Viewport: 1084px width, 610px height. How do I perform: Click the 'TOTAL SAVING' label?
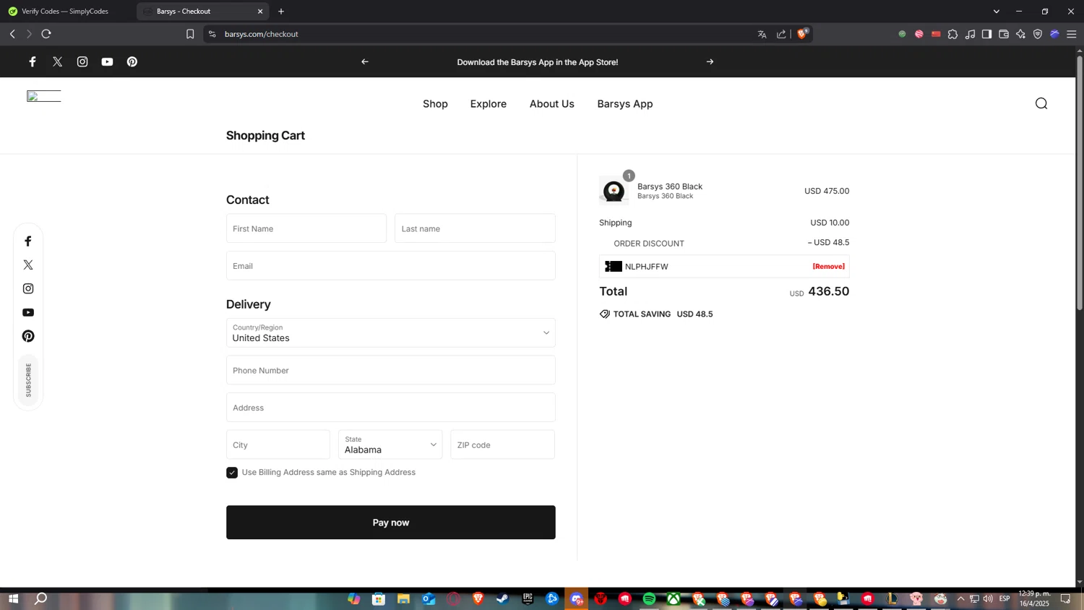click(642, 314)
